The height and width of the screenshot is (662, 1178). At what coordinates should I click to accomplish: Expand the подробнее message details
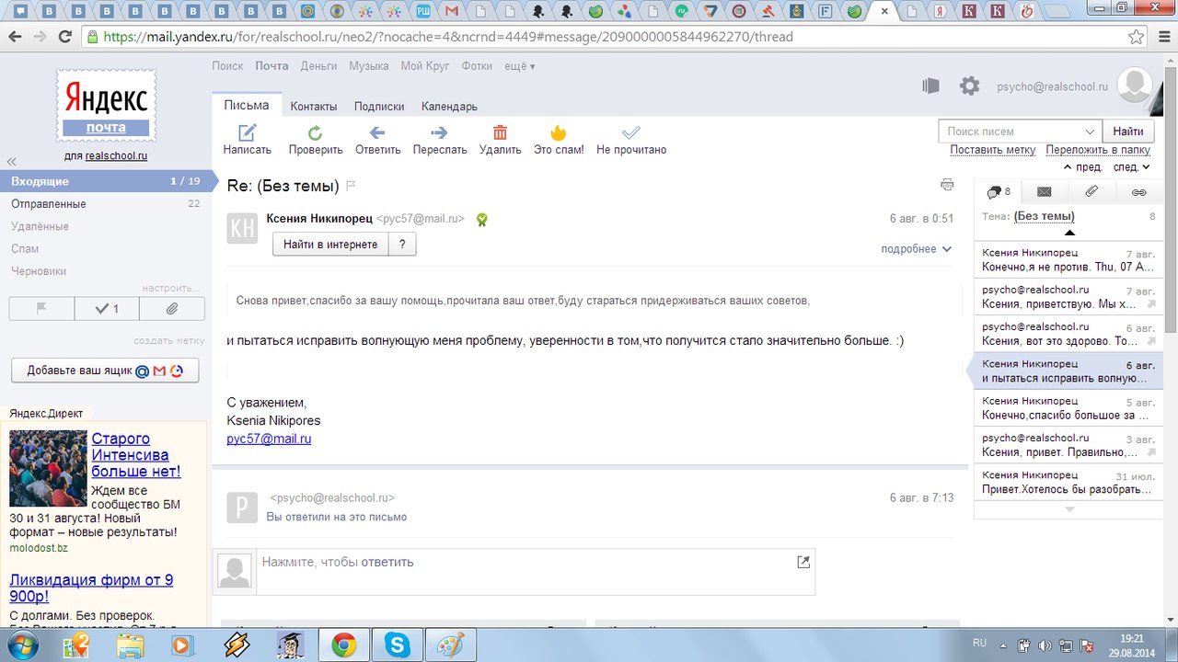pos(916,249)
